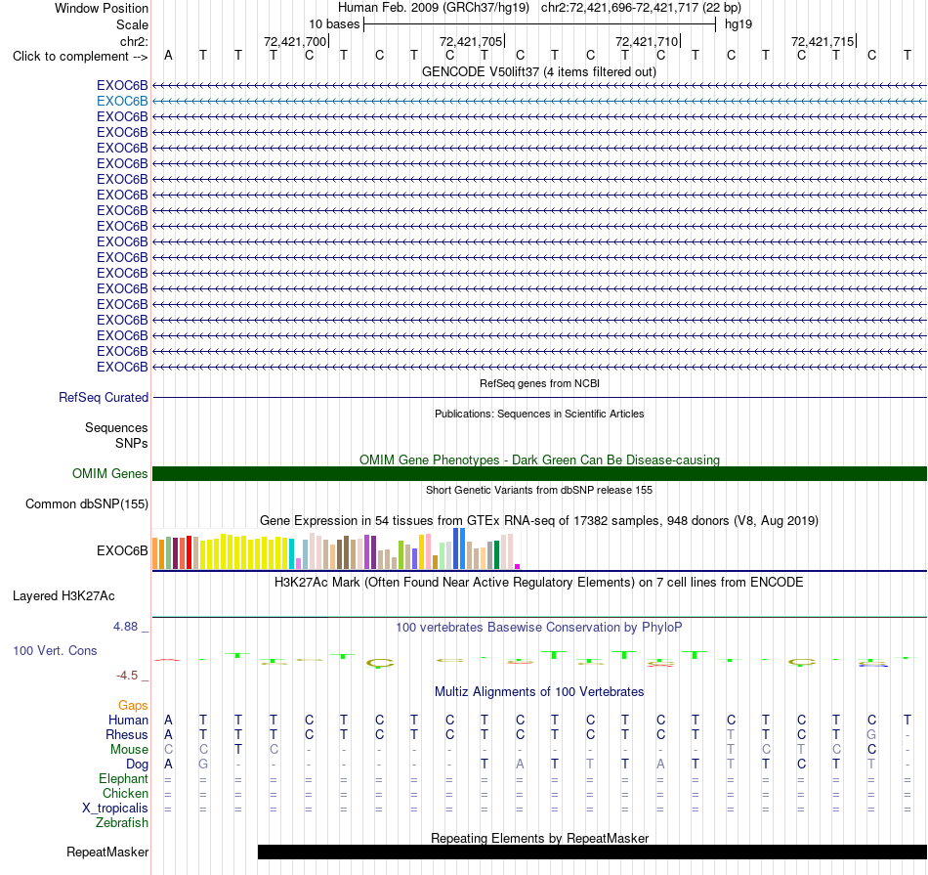This screenshot has height=875, width=928.
Task: Click the 'Window Position' track label
Action: pos(102,8)
